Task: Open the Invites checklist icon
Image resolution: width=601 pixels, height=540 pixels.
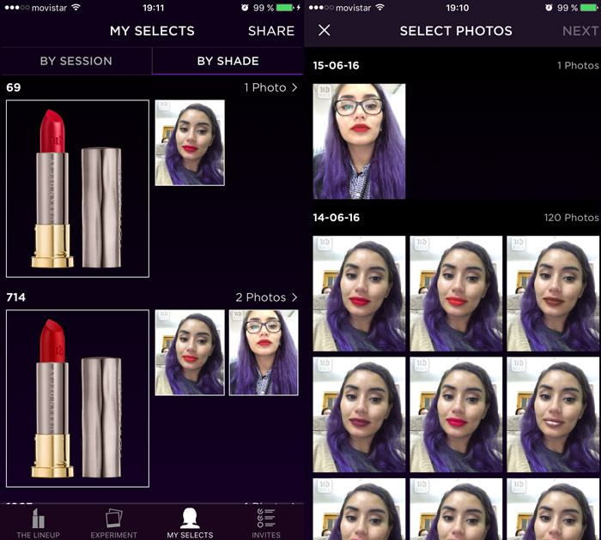Action: 266,518
